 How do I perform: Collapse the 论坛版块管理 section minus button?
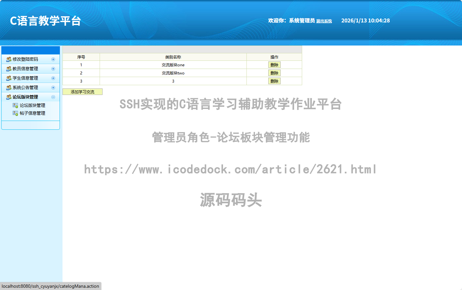point(53,97)
